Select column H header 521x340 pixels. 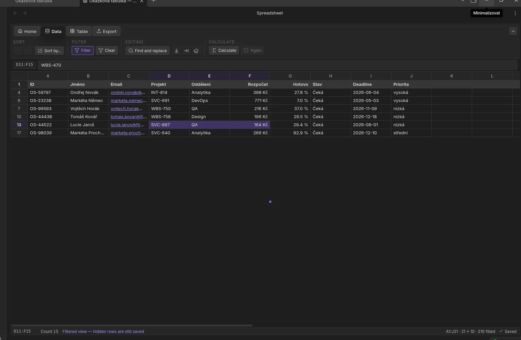[331, 76]
